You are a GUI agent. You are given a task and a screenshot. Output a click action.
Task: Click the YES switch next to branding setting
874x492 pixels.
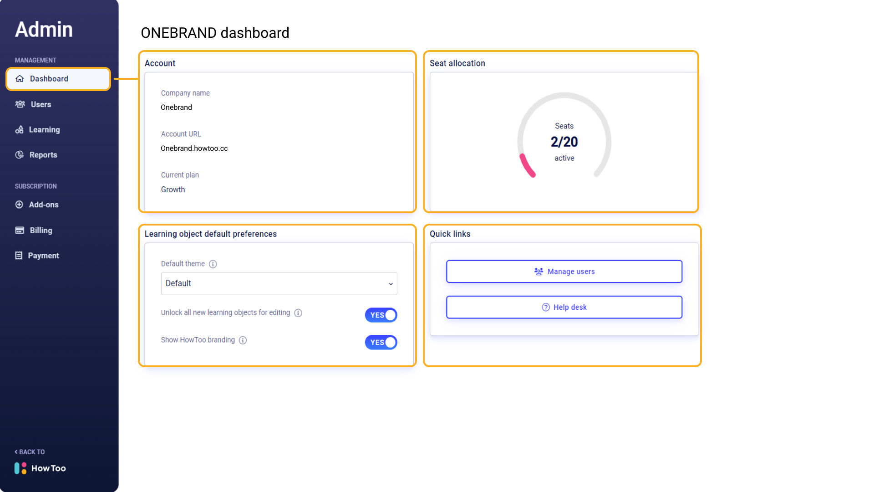click(381, 342)
